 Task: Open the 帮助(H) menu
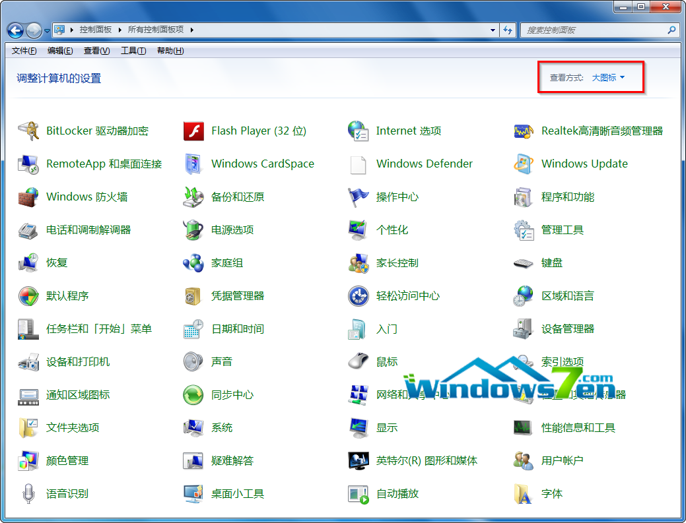pos(170,51)
